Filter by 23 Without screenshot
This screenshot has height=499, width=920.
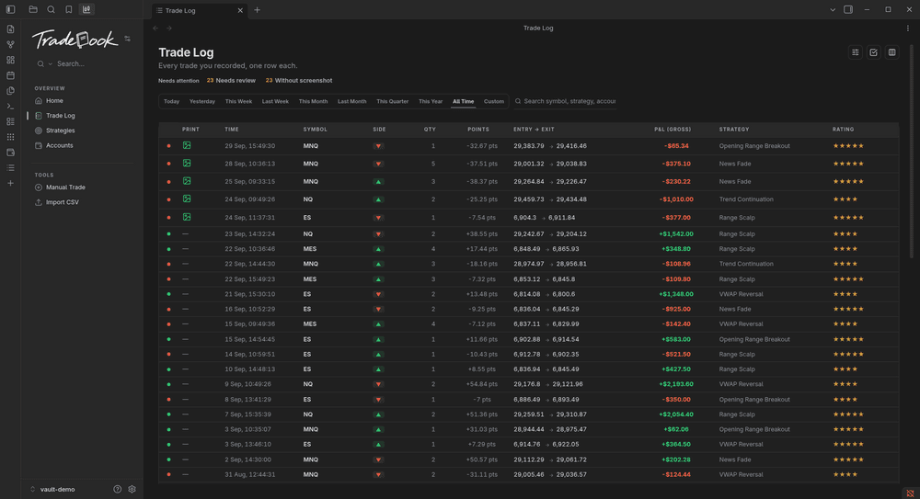(x=299, y=80)
